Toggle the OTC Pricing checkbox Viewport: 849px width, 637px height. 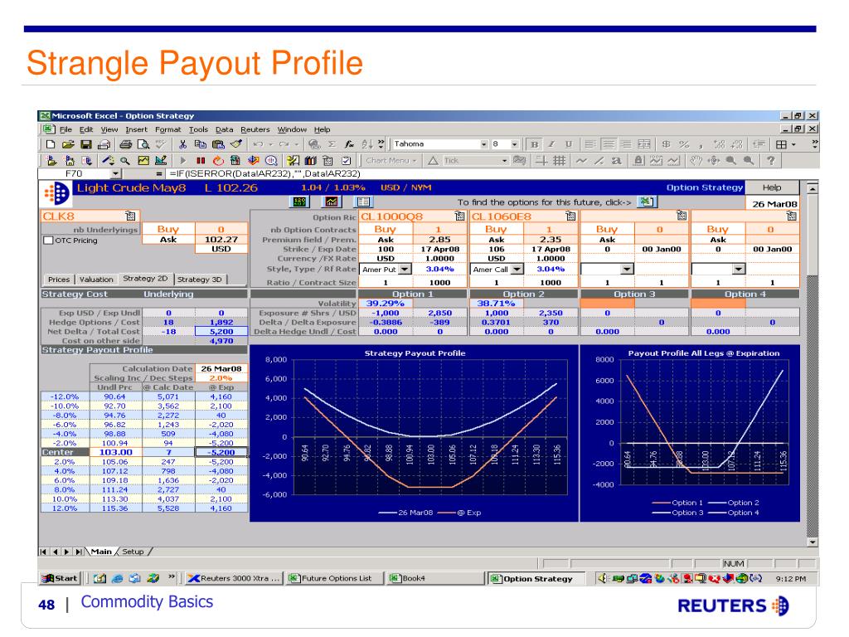coord(48,240)
